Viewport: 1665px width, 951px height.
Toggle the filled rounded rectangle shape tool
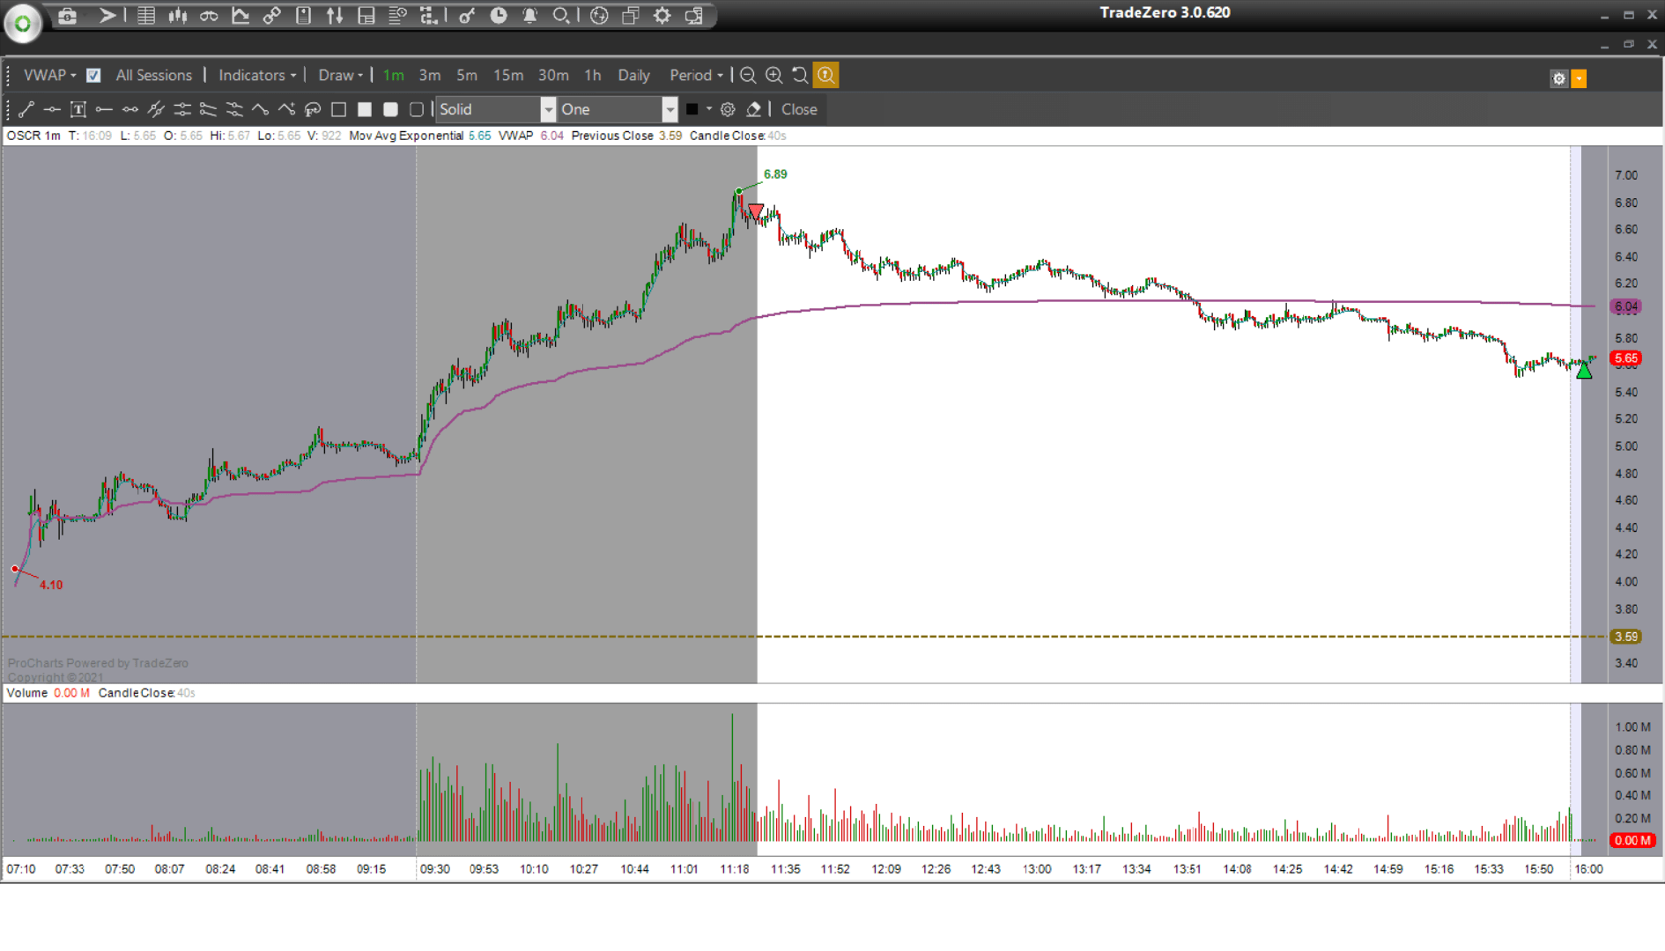coord(390,109)
